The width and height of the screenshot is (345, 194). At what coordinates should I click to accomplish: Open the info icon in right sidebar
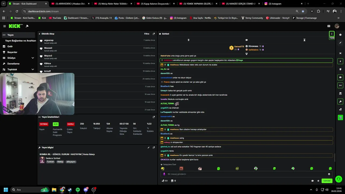pyautogui.click(x=340, y=35)
